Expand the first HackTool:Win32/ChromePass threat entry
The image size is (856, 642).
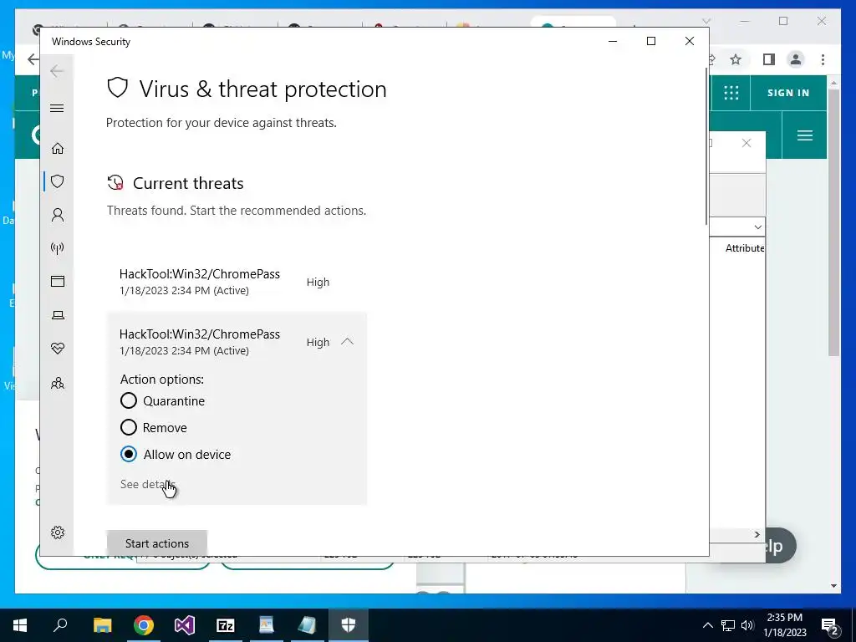(x=237, y=282)
